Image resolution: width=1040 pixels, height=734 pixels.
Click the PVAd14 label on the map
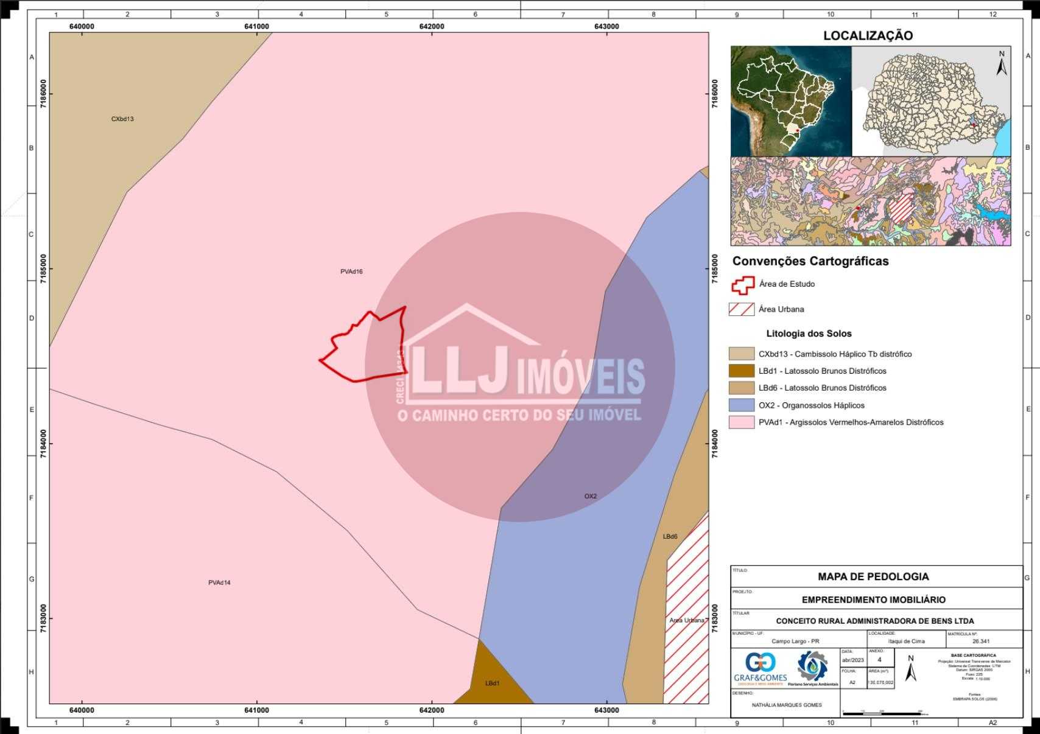219,583
